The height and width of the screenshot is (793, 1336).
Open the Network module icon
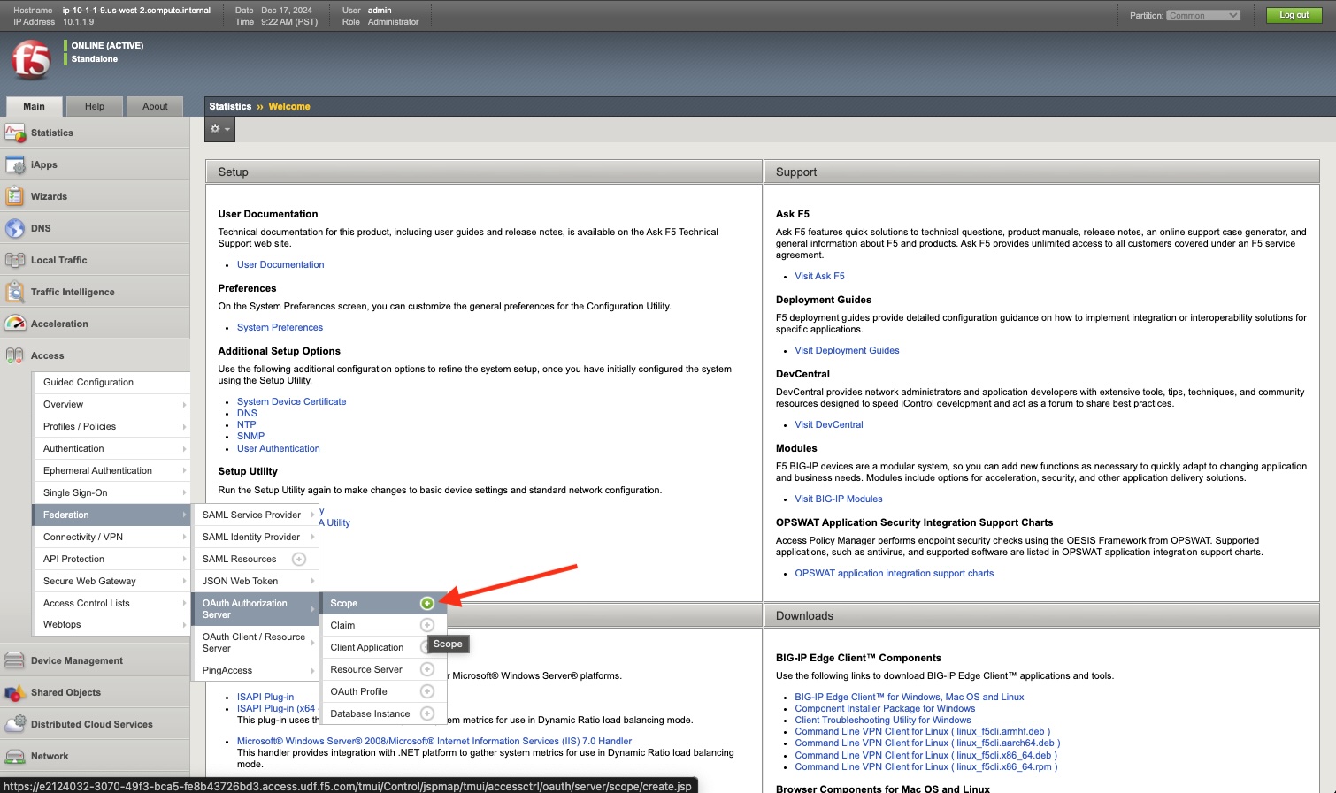pos(15,756)
